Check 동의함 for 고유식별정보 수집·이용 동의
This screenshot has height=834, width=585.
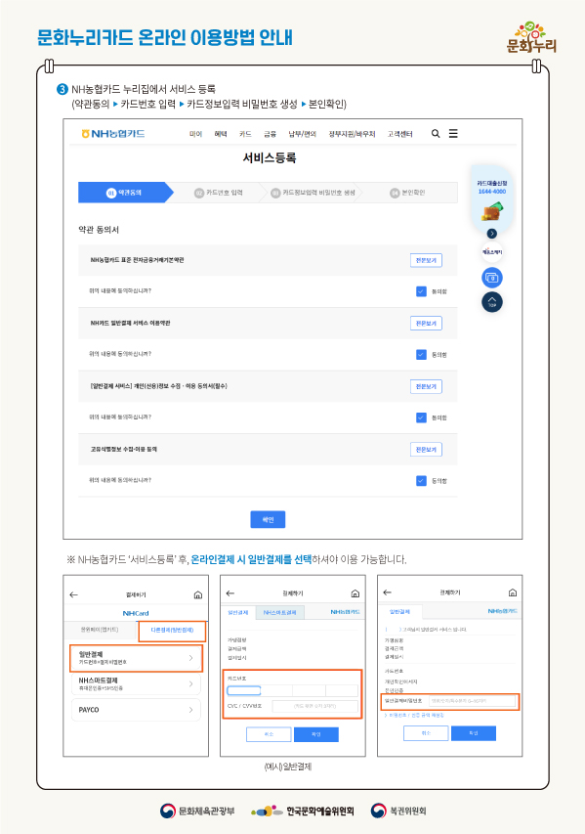(x=421, y=481)
